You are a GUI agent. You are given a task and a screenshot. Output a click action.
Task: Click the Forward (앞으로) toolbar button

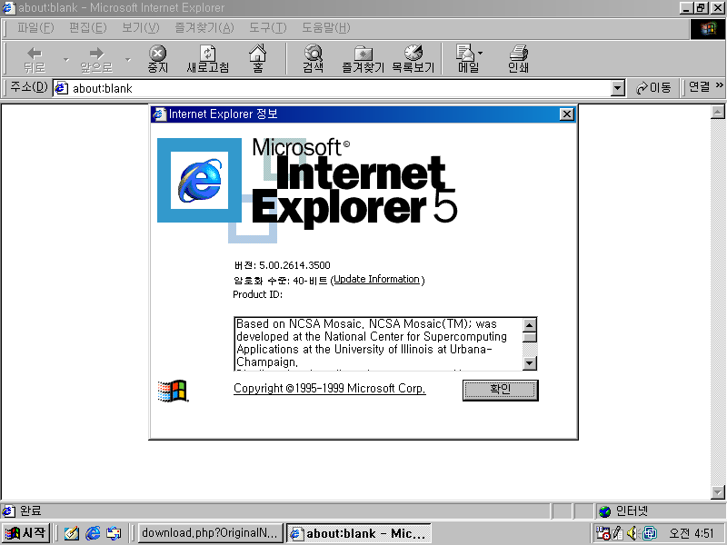click(96, 59)
